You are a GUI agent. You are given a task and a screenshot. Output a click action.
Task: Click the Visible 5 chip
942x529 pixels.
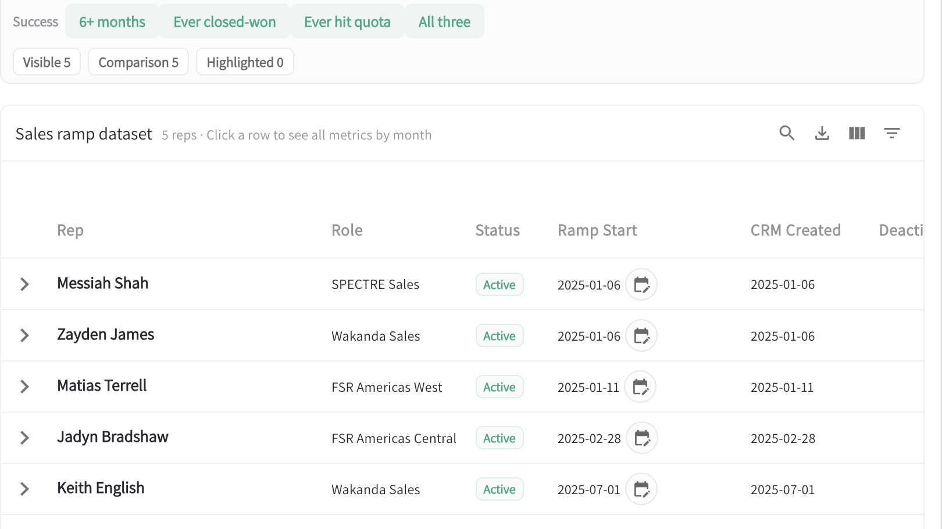tap(47, 62)
